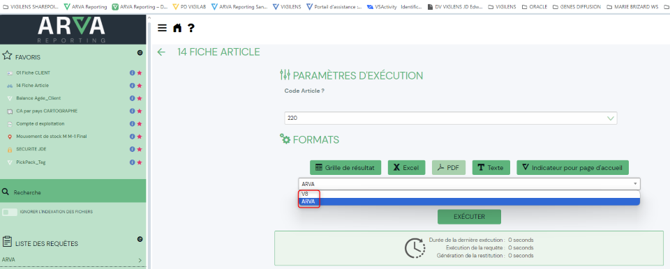Show info for PickPack_Tag

[x=132, y=162]
